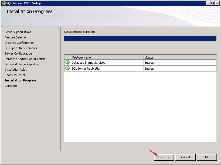This screenshot has width=221, height=165.
Task: Select the Installation Progress step
Action: click(21, 80)
